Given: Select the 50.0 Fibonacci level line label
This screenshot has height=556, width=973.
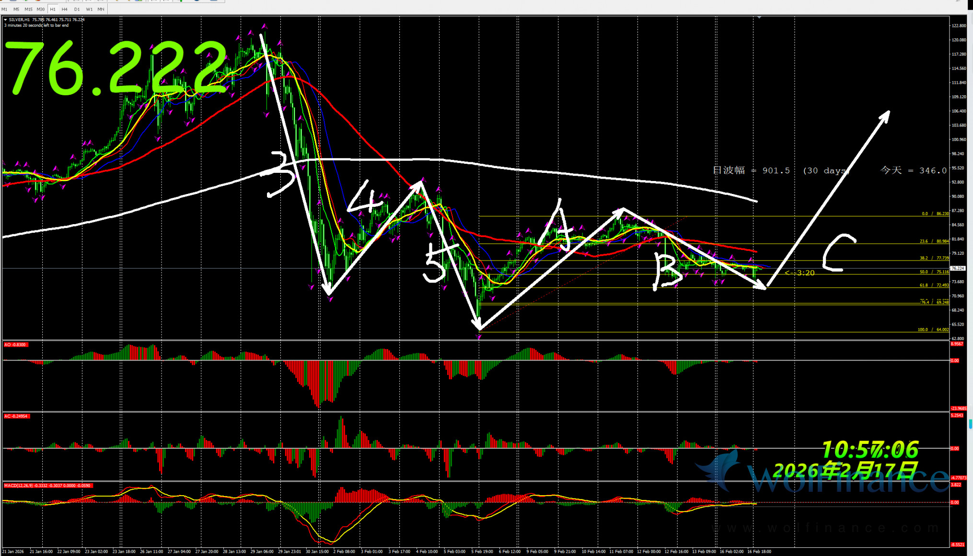Looking at the screenshot, I should pyautogui.click(x=934, y=272).
